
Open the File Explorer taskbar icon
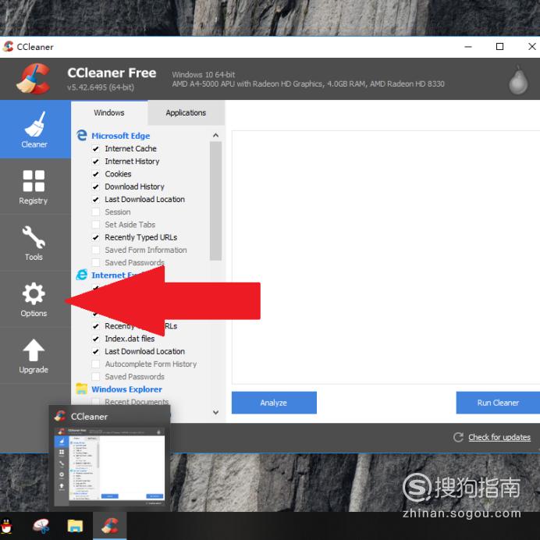[75, 526]
